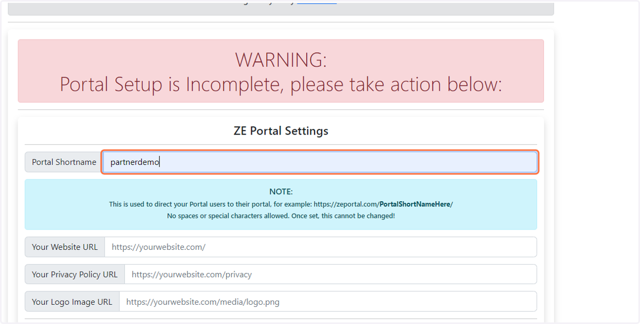This screenshot has width=640, height=324.
Task: Click the Your Website URL label
Action: [x=65, y=247]
